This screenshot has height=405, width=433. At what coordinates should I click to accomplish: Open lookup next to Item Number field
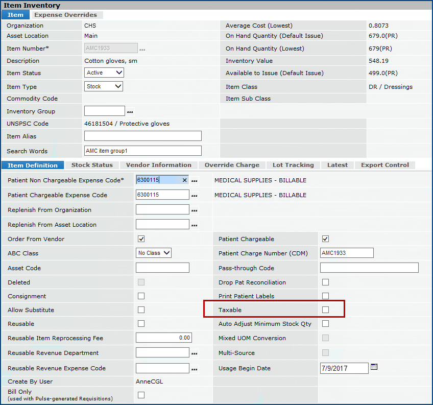click(142, 50)
